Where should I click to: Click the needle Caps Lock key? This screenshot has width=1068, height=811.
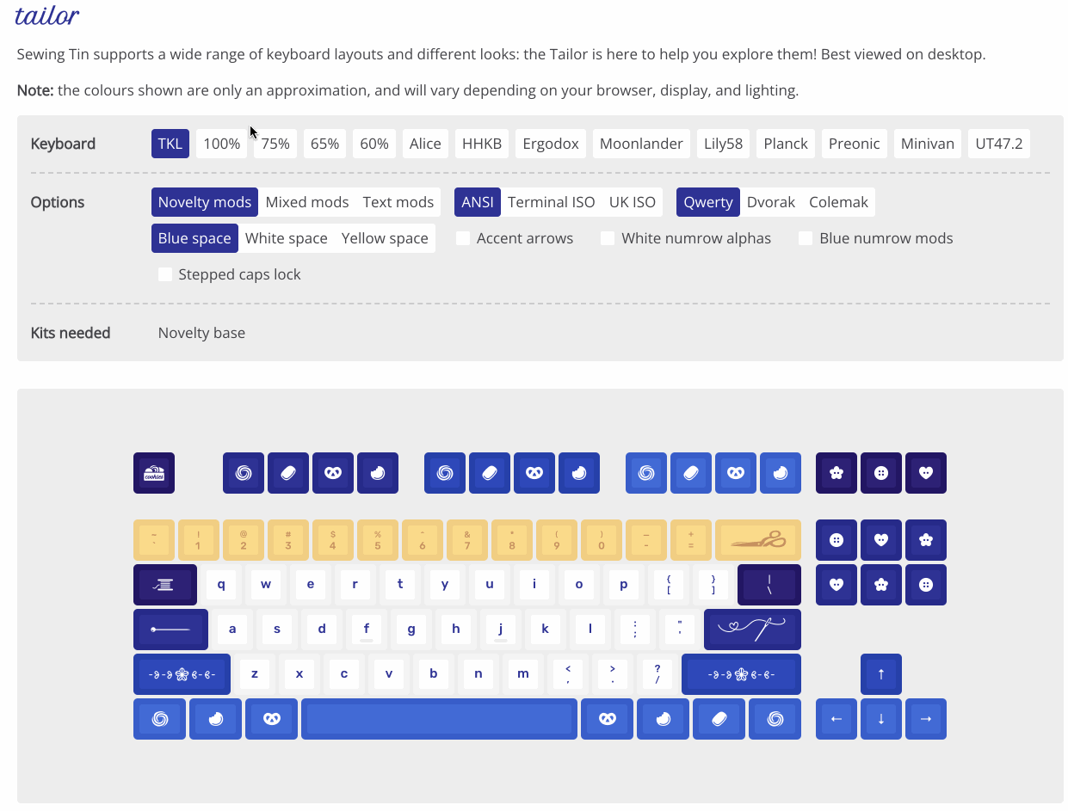click(x=170, y=630)
